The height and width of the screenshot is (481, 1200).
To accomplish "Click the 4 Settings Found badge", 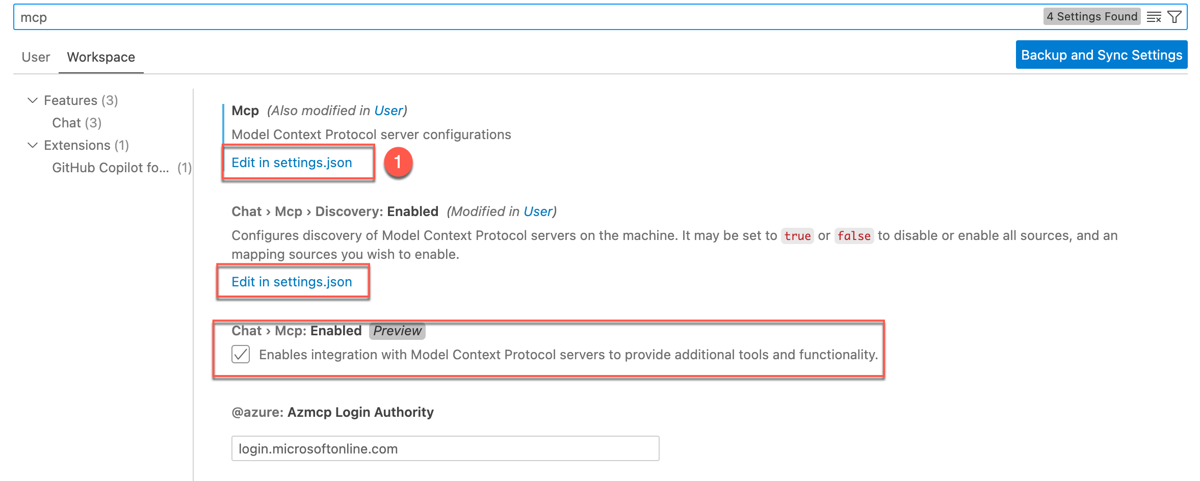I will click(1092, 16).
